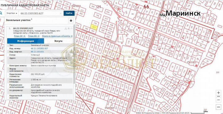Switch to the Информация tab

coord(26,41)
